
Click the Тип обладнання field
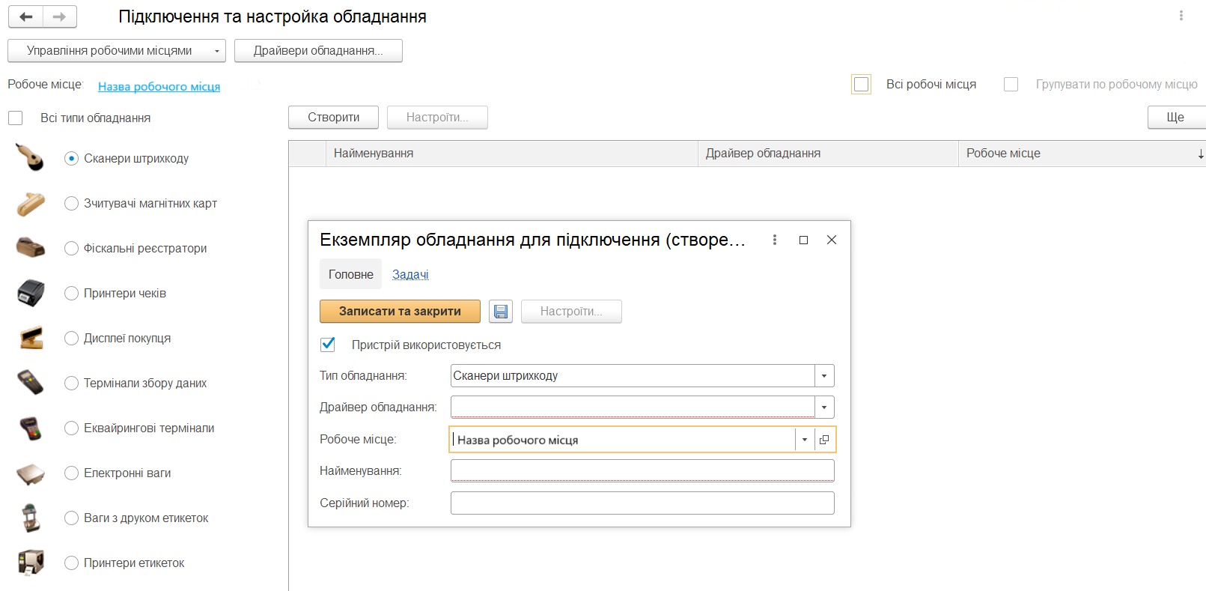click(633, 376)
